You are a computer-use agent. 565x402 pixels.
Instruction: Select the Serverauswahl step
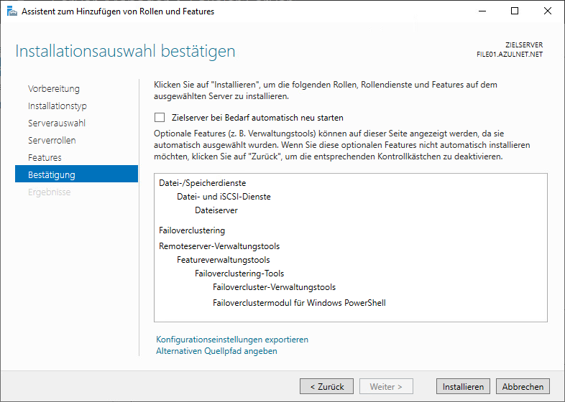coord(57,123)
